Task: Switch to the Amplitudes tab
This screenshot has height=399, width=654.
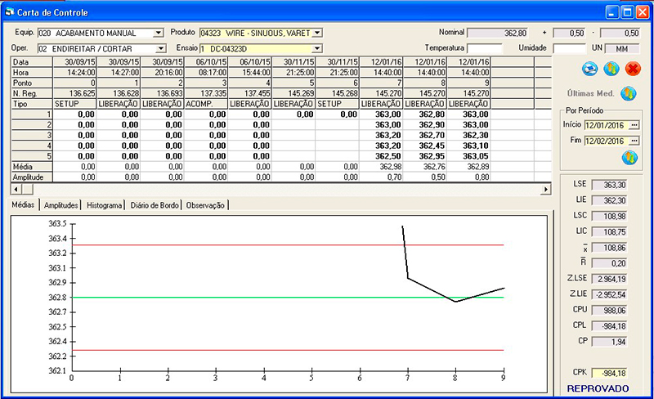Action: (60, 205)
